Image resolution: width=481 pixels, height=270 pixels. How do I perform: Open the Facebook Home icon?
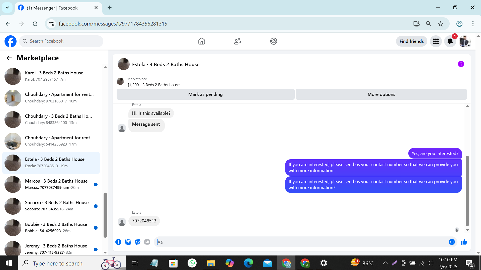(202, 41)
